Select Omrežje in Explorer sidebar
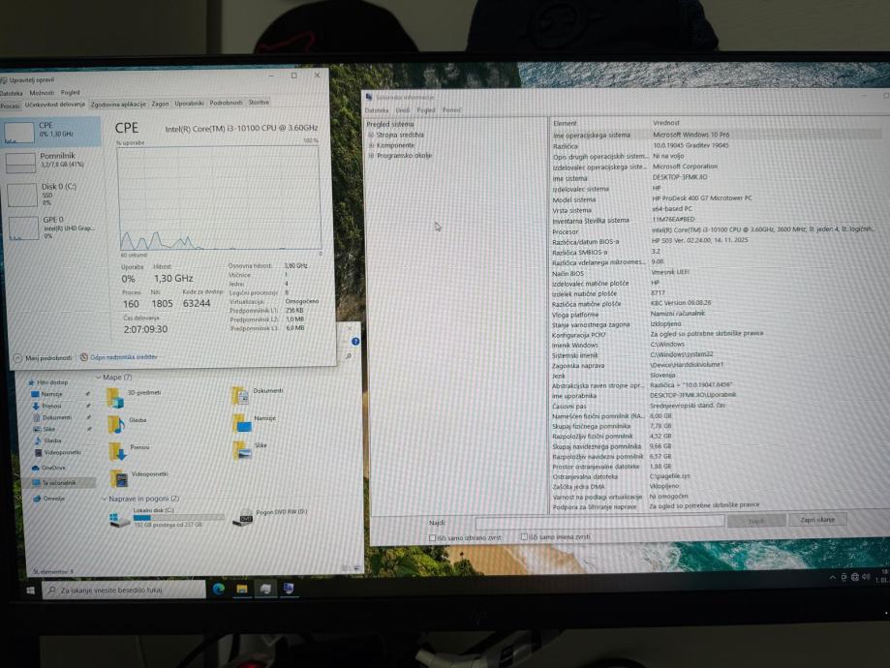 point(48,499)
